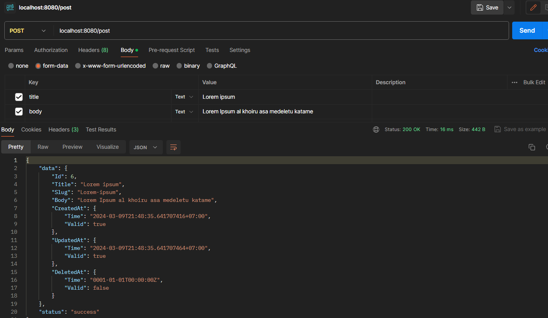Open the three-dots column options
The image size is (548, 318).
pyautogui.click(x=515, y=82)
